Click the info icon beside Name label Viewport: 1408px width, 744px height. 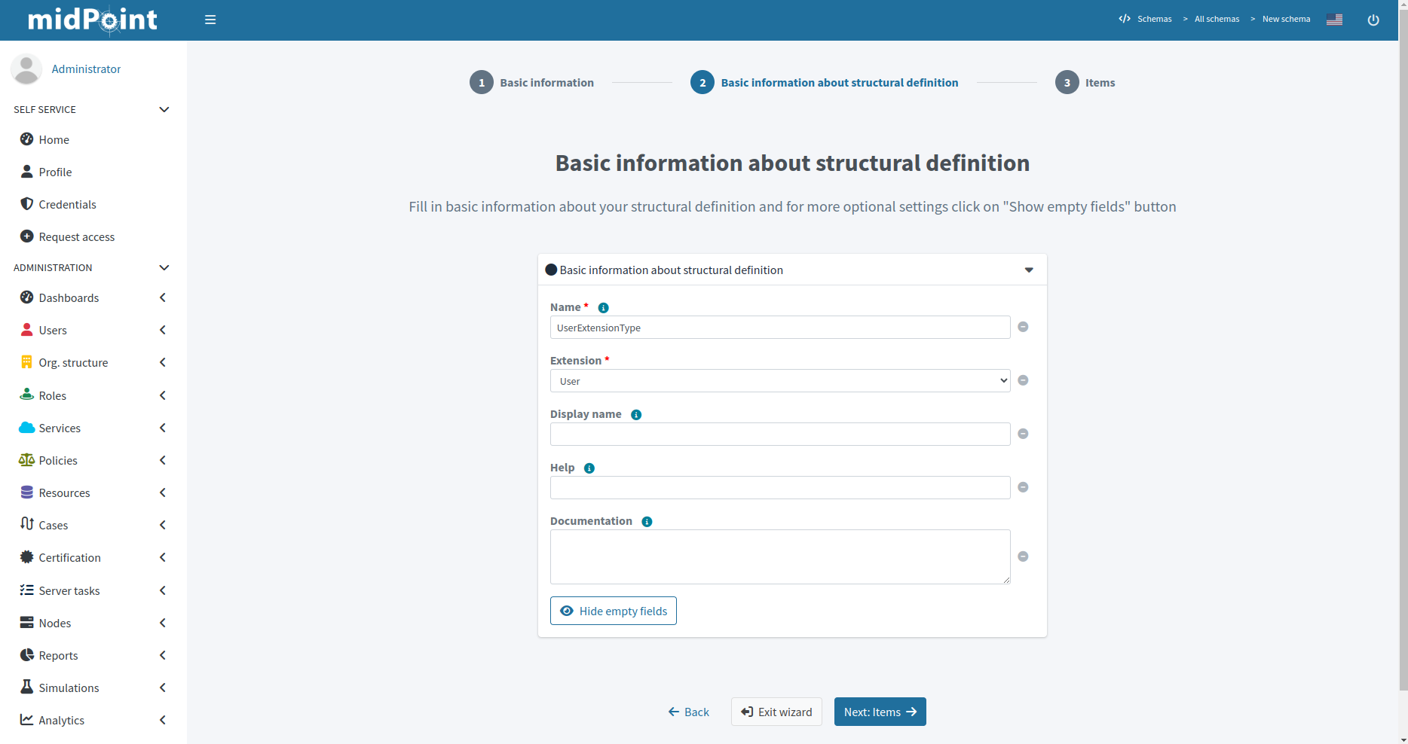[603, 308]
